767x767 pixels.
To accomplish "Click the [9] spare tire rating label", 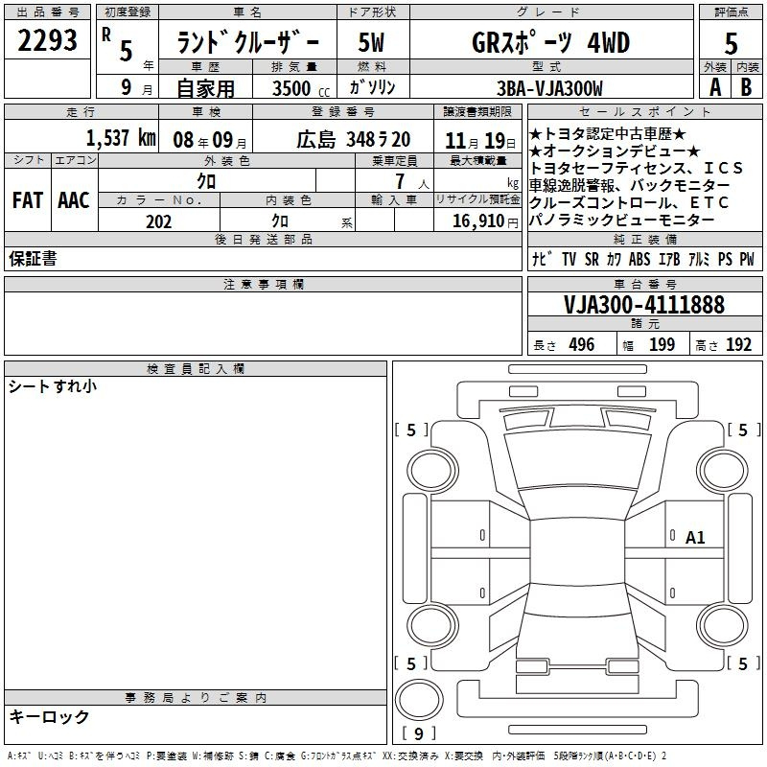I will [x=418, y=734].
